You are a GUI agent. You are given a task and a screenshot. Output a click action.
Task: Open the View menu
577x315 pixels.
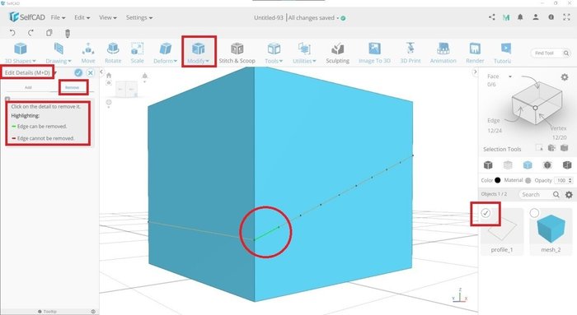click(x=108, y=17)
